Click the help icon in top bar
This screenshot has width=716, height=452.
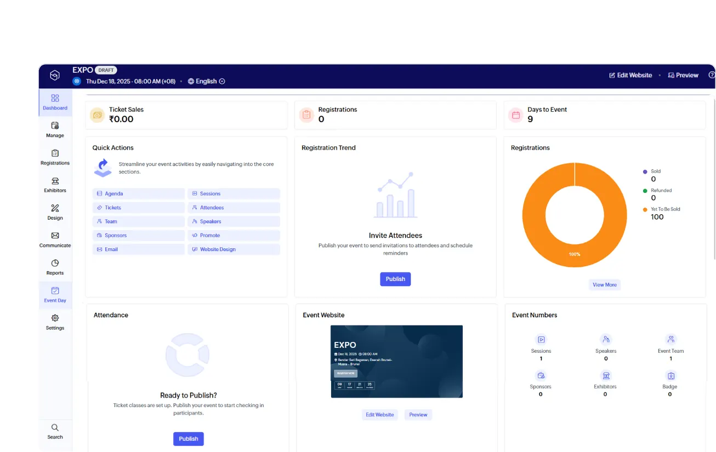coord(712,75)
